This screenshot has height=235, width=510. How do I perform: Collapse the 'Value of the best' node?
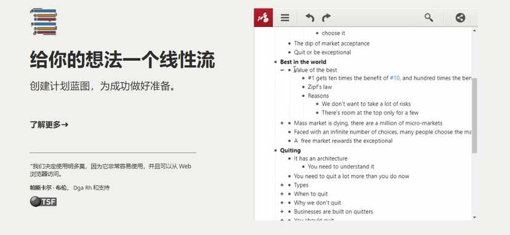tap(282, 70)
